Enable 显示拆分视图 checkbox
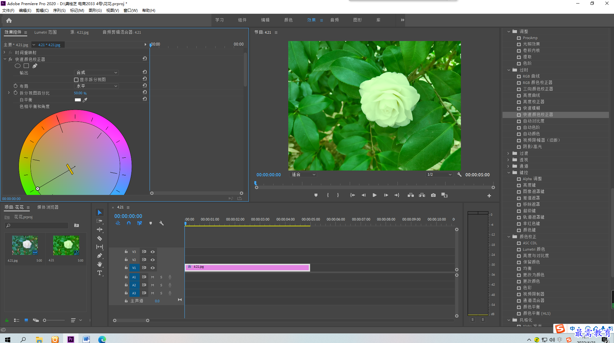 [76, 80]
